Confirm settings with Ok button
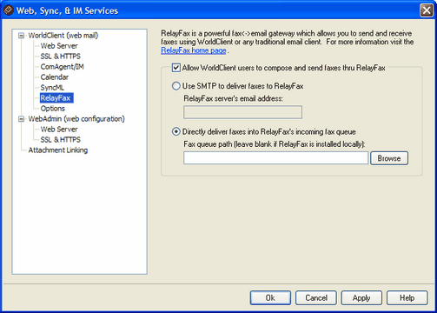 [270, 298]
